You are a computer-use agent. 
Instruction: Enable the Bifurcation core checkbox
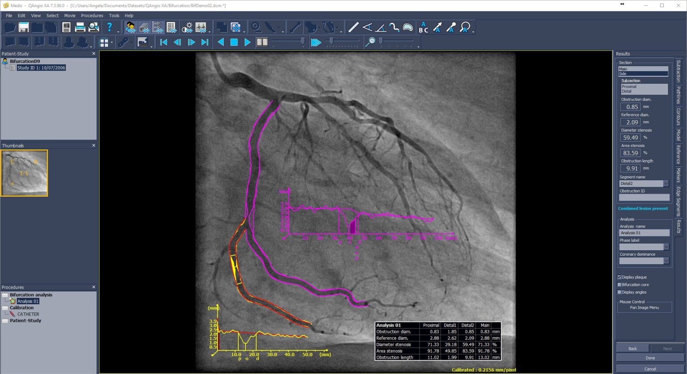[x=619, y=285]
